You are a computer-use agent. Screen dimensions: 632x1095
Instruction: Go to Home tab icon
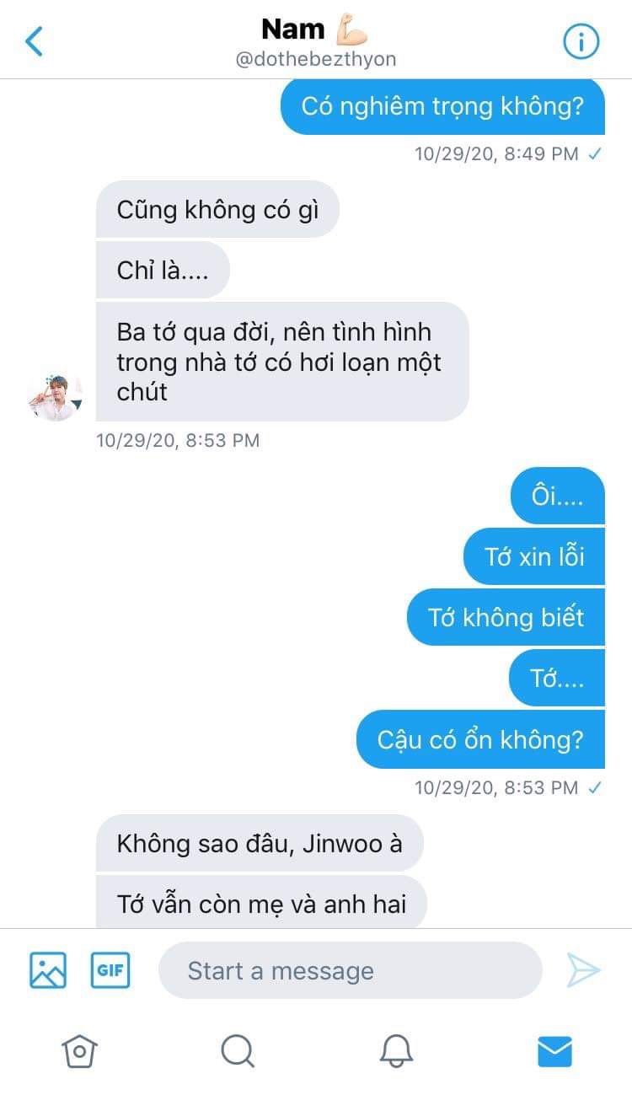[79, 1051]
